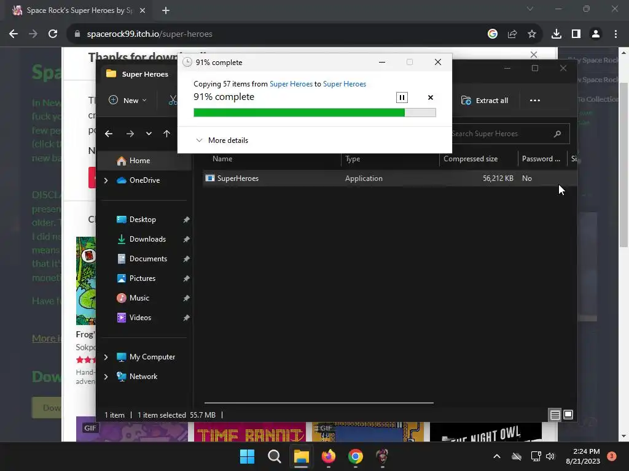Click the Chrome address bar URL
Viewport: 629px width, 471px height.
point(150,34)
